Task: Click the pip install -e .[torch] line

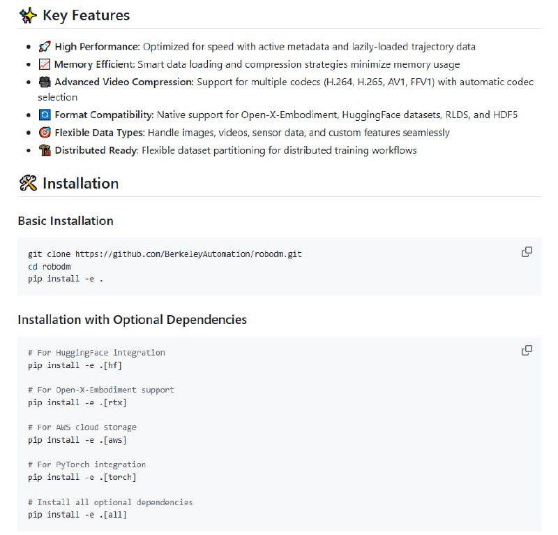Action: pos(82,477)
